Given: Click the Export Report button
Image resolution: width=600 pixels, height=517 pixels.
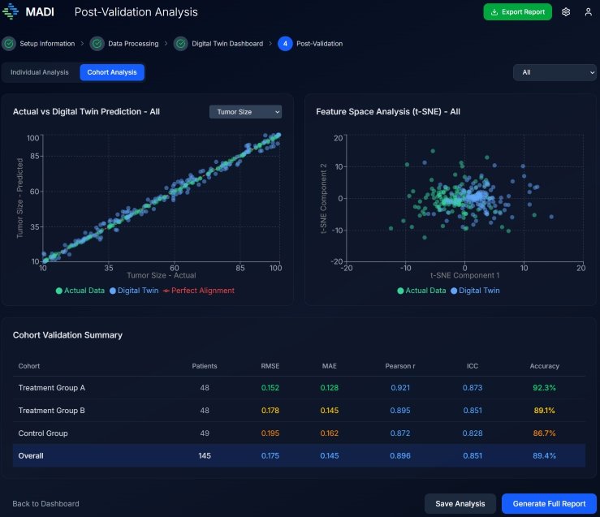Looking at the screenshot, I should click(517, 12).
